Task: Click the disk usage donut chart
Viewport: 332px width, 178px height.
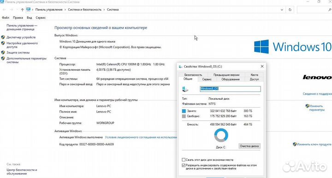Action: [221, 135]
